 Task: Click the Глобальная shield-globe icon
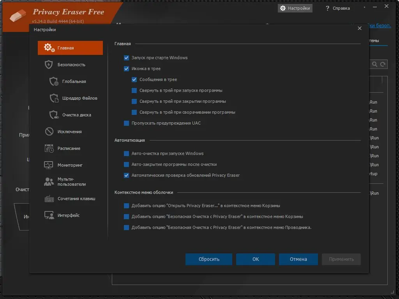coord(54,81)
